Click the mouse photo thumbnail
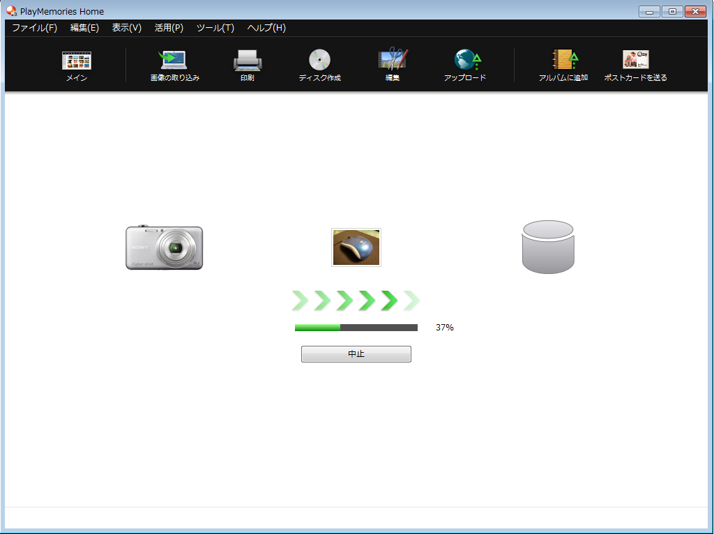Image resolution: width=714 pixels, height=534 pixels. pyautogui.click(x=356, y=247)
